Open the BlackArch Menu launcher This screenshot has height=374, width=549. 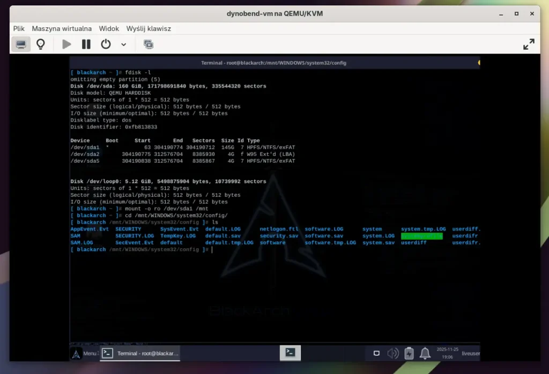tap(84, 353)
